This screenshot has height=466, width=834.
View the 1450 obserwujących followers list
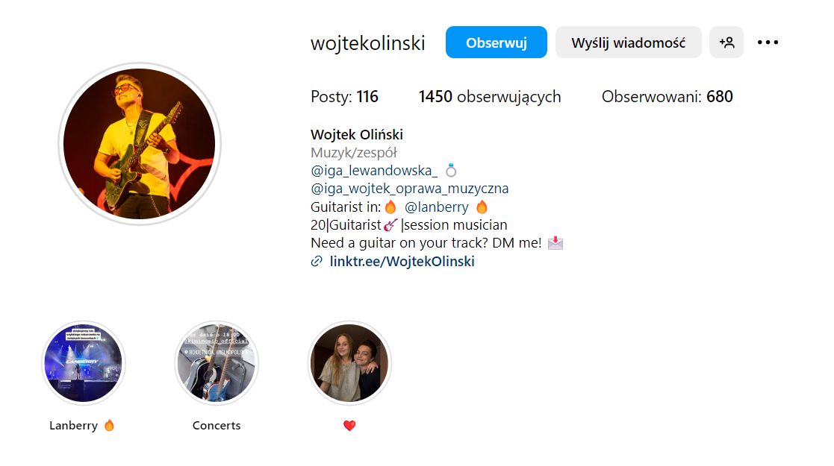[489, 97]
